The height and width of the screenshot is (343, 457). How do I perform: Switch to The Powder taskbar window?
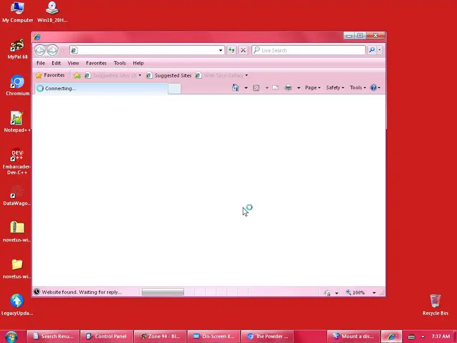click(x=267, y=336)
